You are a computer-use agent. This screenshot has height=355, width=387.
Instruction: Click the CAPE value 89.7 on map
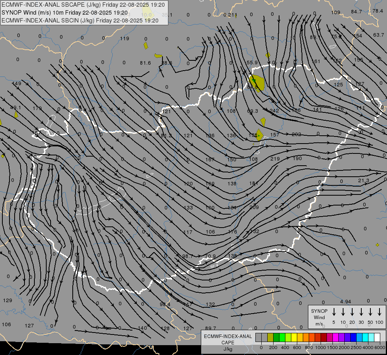[211, 328]
